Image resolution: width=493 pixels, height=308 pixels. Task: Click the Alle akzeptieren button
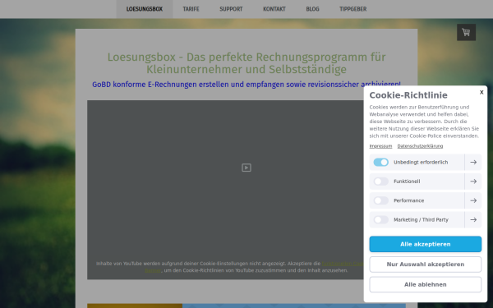point(425,244)
